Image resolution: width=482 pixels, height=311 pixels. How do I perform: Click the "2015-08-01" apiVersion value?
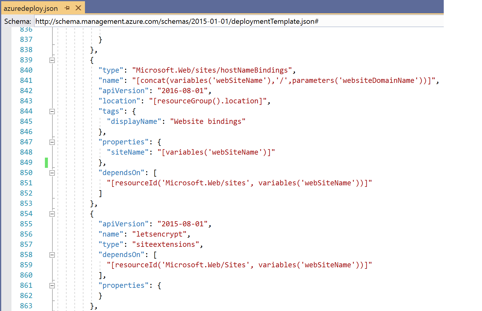(182, 224)
